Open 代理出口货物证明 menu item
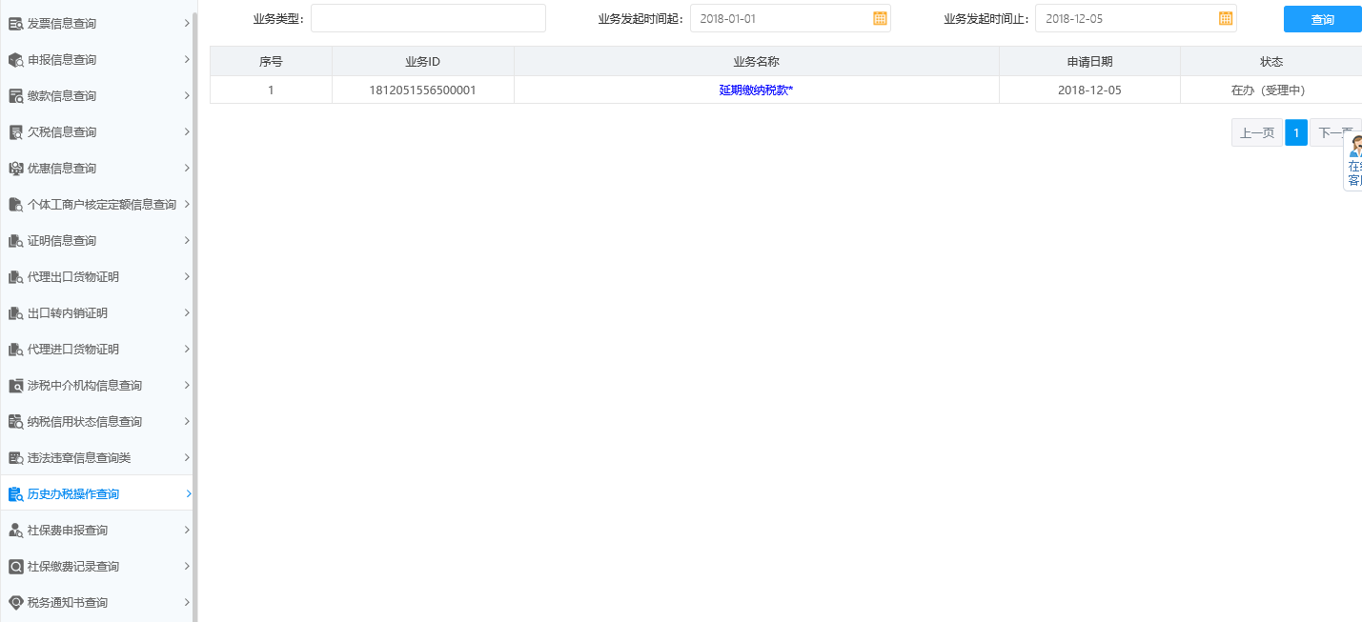The height and width of the screenshot is (622, 1362). tap(97, 276)
